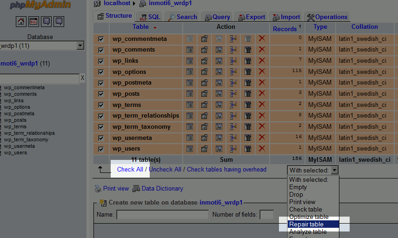
Task: Uncheck the wp_postmeta checkbox
Action: (x=101, y=83)
